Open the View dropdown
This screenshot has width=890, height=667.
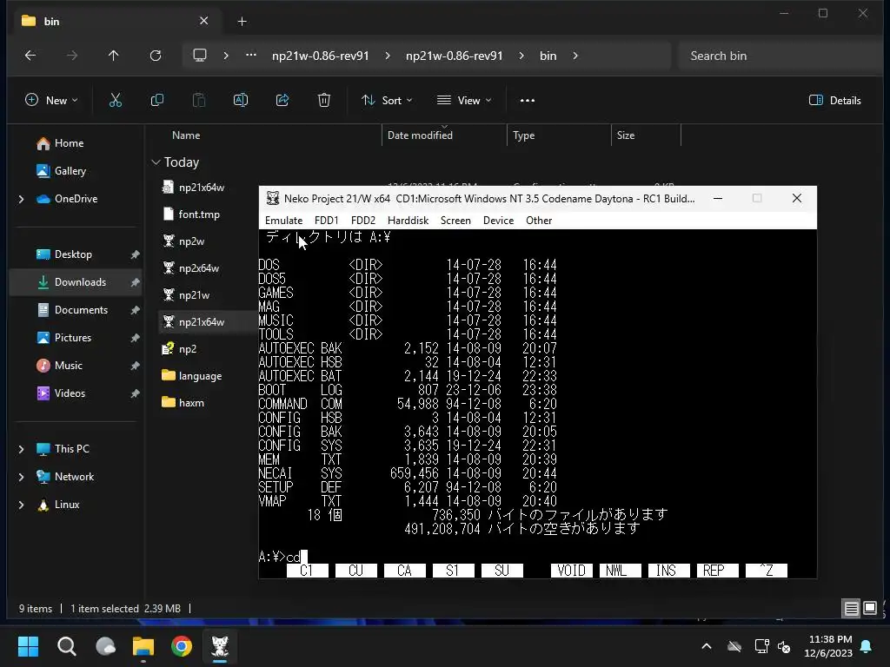[x=464, y=101]
